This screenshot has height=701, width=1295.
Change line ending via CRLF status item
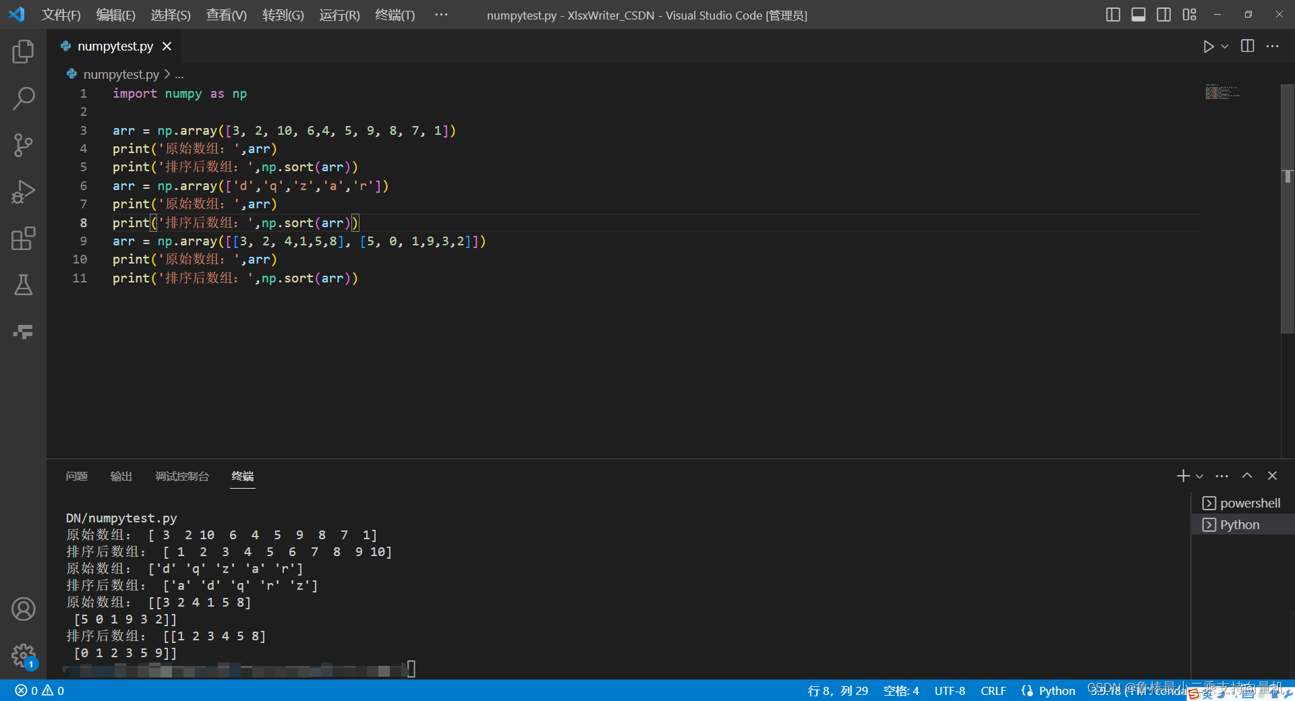point(993,691)
